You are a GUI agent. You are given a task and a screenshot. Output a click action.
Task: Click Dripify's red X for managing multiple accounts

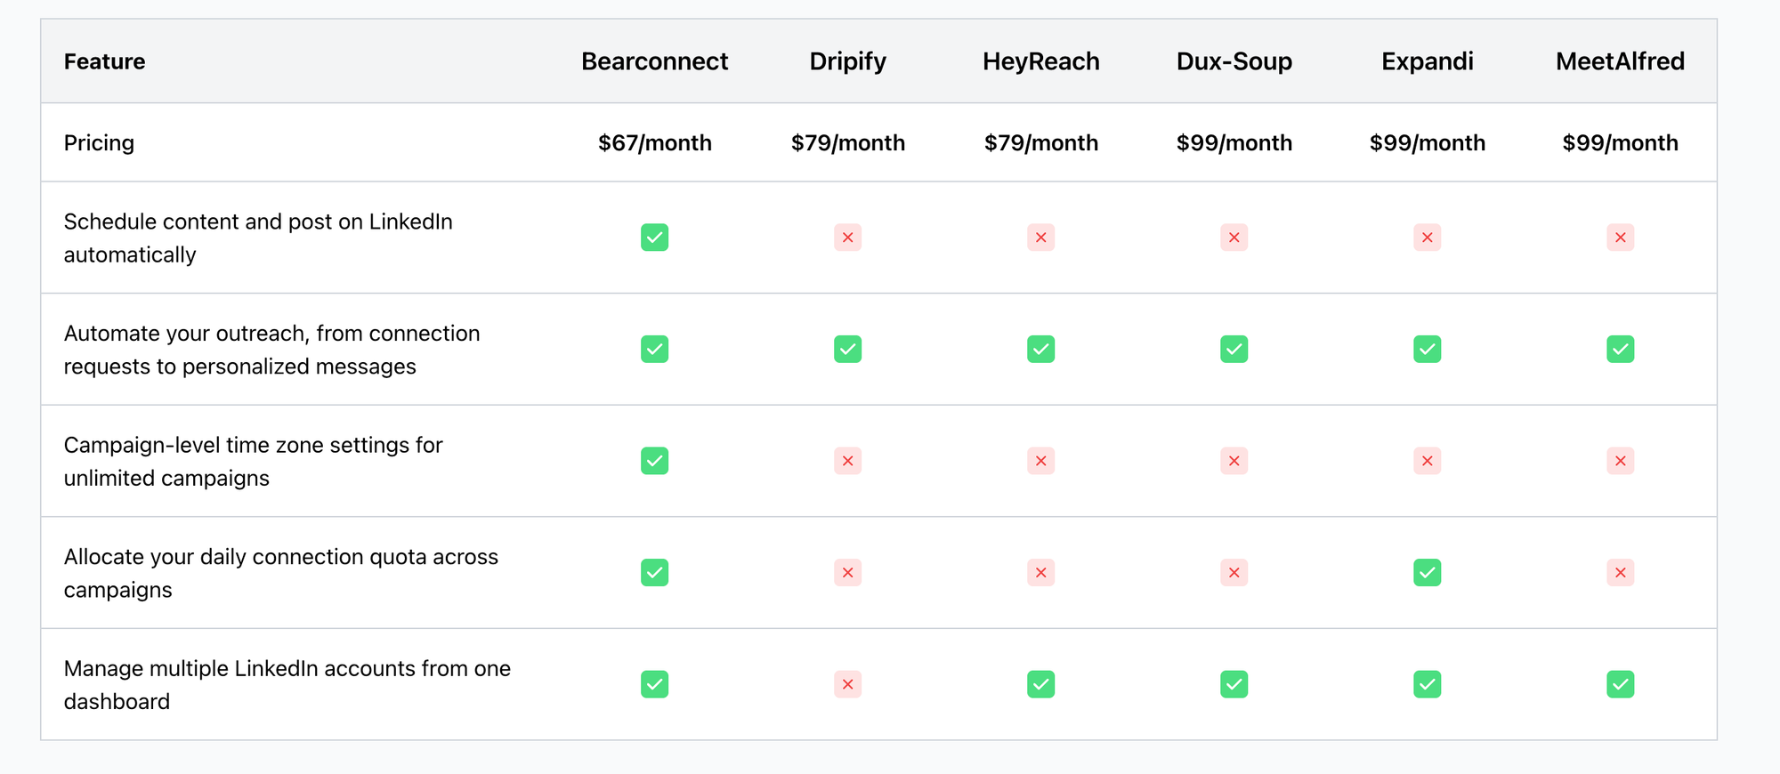(x=847, y=684)
